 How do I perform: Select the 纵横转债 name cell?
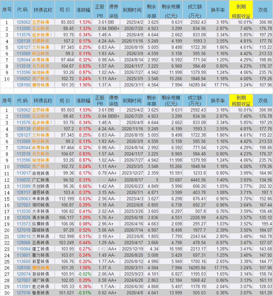[x=43, y=224]
